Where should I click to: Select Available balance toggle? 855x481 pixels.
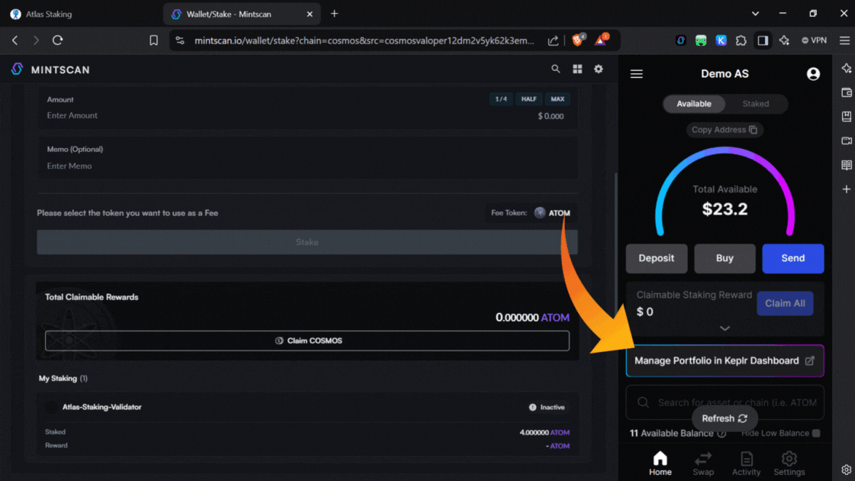(693, 104)
